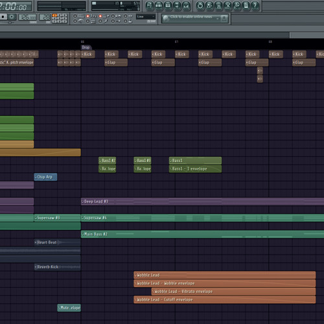Click 'Click to enable online news' text
The height and width of the screenshot is (324, 324).
pos(191,17)
